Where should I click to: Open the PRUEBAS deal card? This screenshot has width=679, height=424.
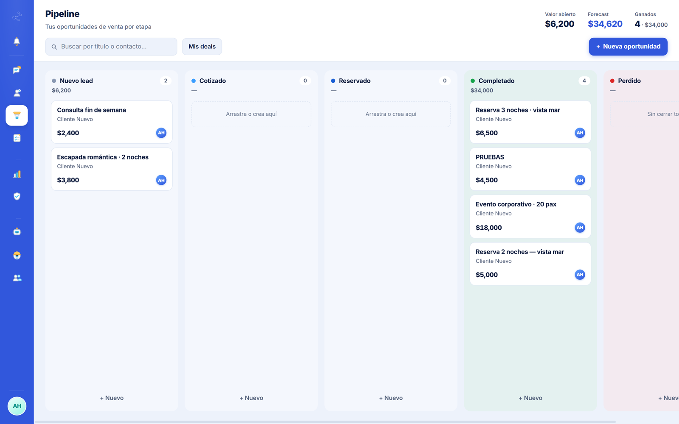(x=530, y=169)
